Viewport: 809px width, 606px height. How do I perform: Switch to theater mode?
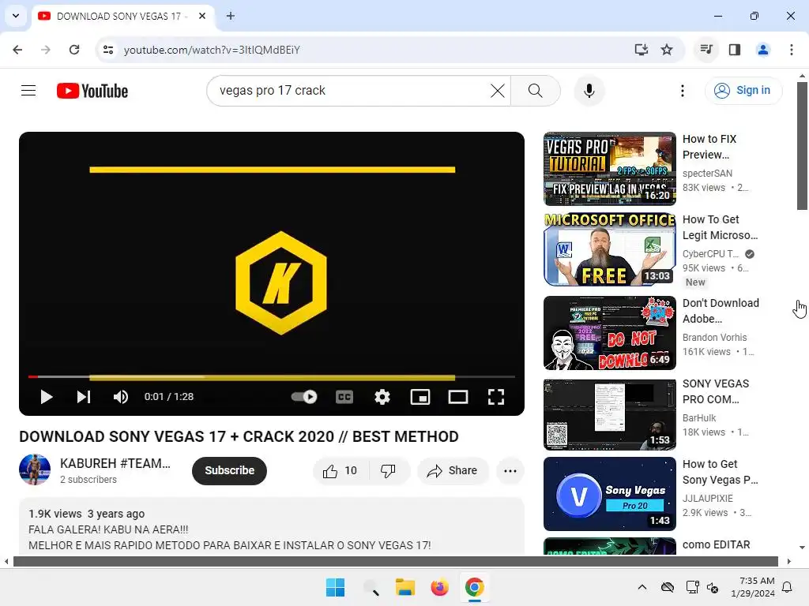(x=458, y=397)
